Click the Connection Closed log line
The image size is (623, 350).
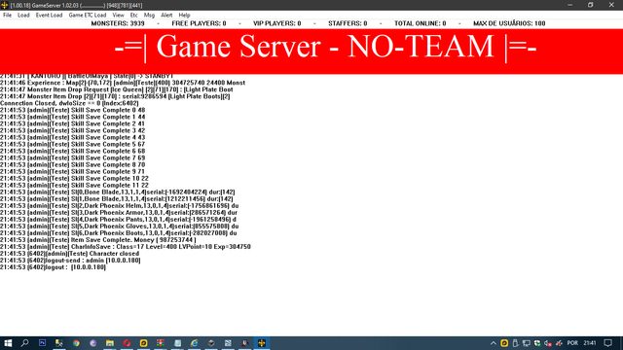(x=69, y=103)
